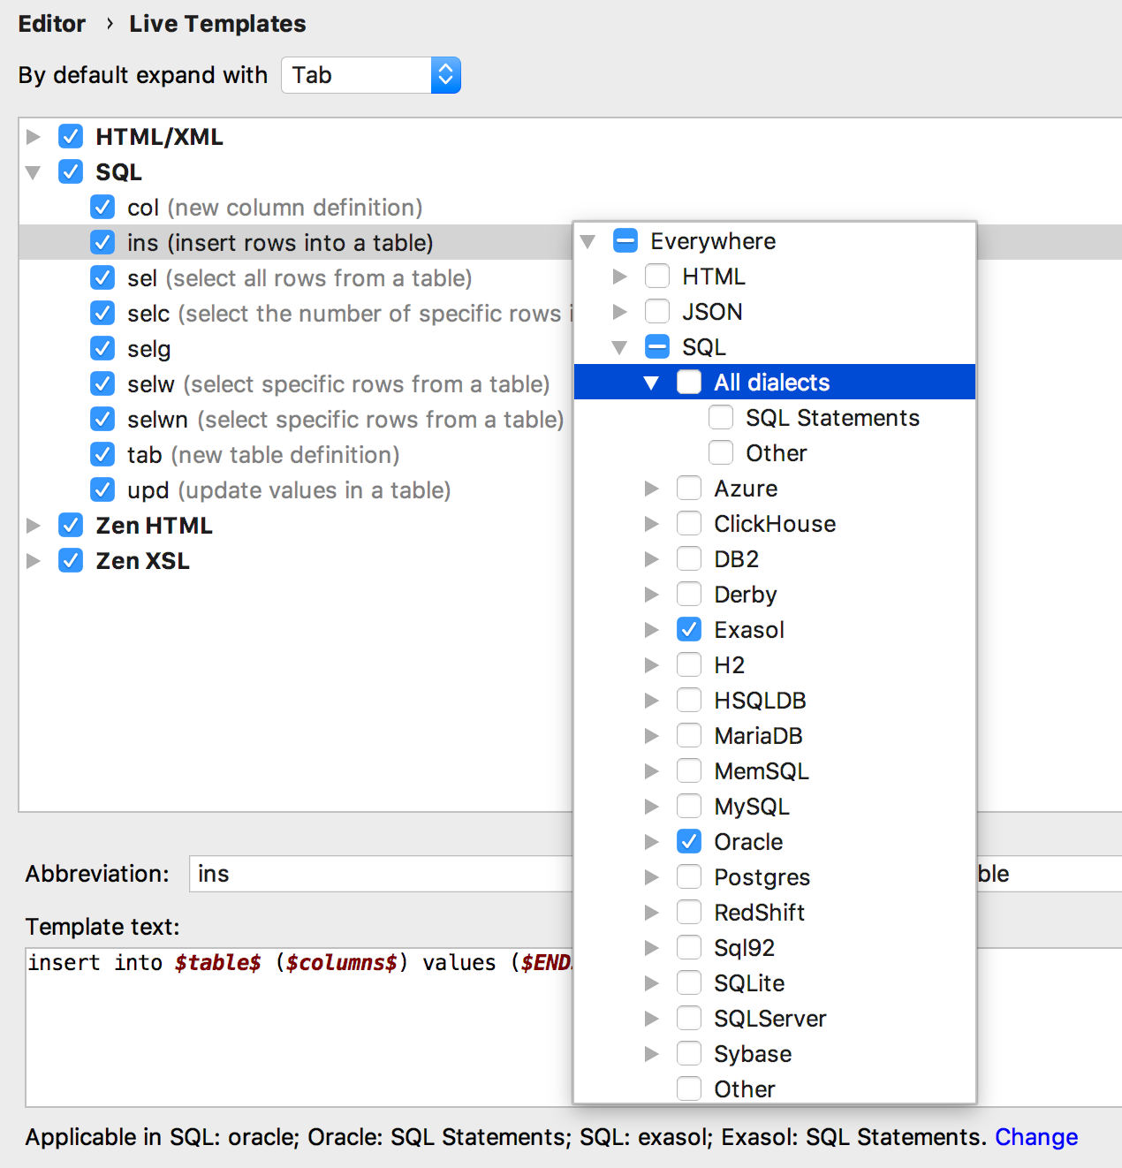Uncheck the Oracle dialect checkbox
The height and width of the screenshot is (1168, 1122).
tap(689, 842)
